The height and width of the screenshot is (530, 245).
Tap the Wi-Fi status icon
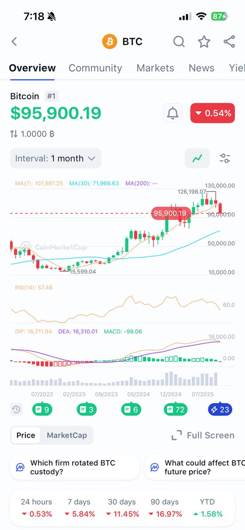coord(202,17)
